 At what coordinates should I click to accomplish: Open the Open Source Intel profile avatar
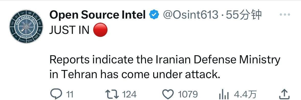pos(26,26)
